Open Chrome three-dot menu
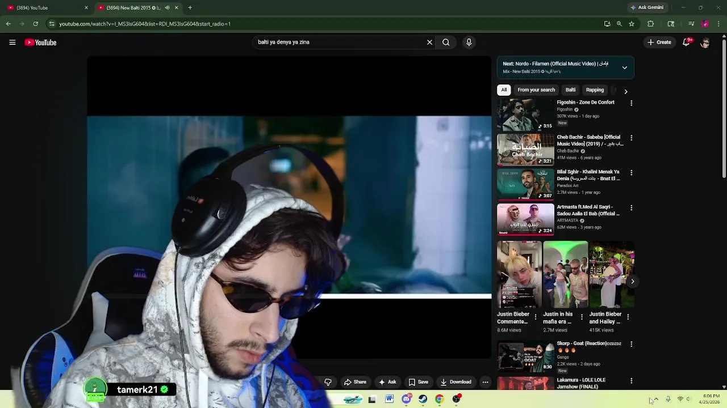The image size is (727, 408). point(718,24)
